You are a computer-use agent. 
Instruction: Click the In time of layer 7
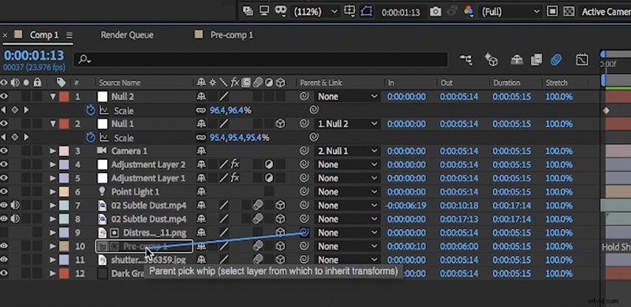[405, 205]
